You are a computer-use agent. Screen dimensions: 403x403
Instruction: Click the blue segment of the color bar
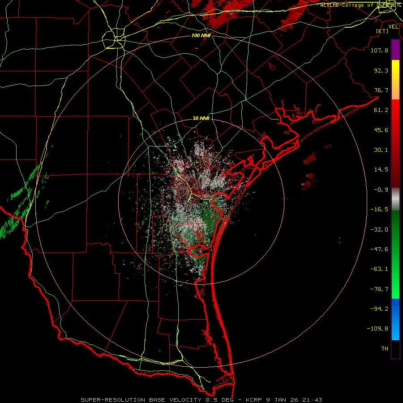[x=395, y=319]
